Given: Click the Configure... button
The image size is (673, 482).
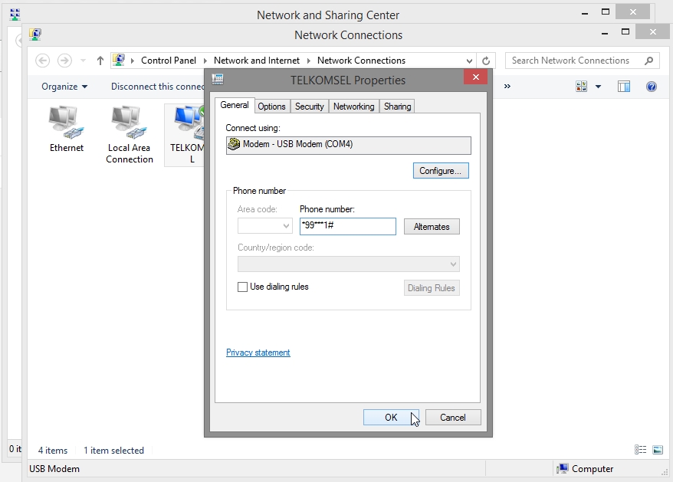Looking at the screenshot, I should 441,170.
